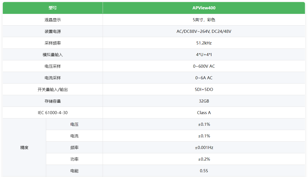The height and width of the screenshot is (177, 308).
Task: Select the 模拟量输入 row label
Action: 53,55
